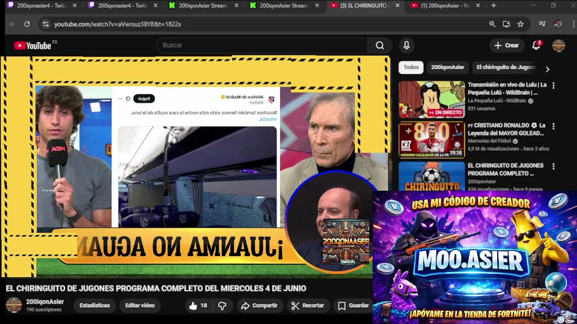Open the Cristiano Ronaldo CR7 video thumbnail
Screen dimensions: 577x324
(x=431, y=140)
